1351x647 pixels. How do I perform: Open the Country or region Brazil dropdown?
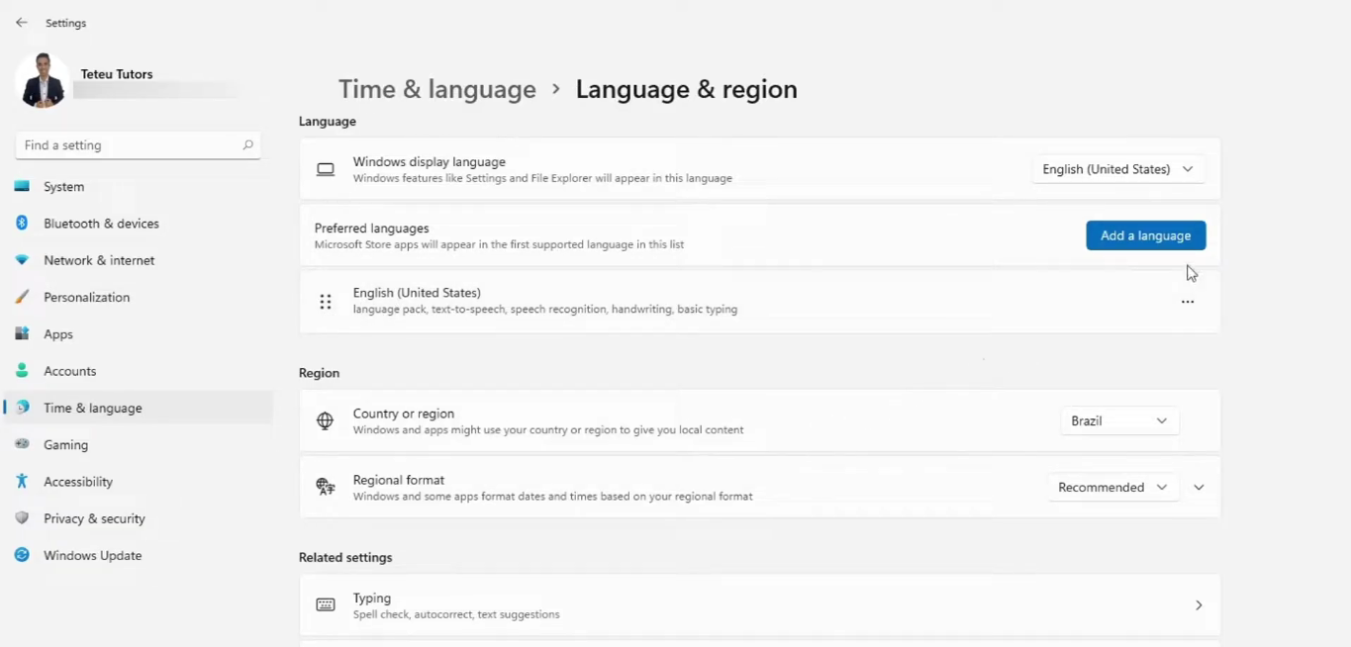coord(1118,420)
